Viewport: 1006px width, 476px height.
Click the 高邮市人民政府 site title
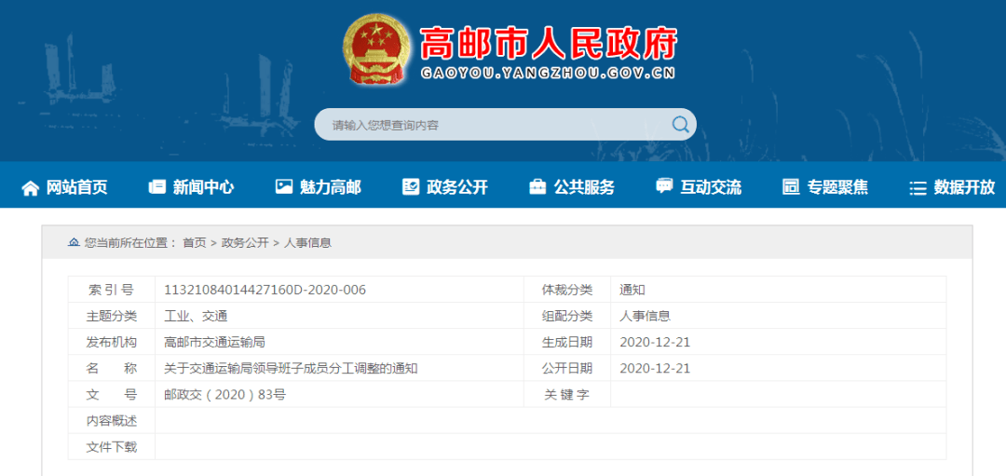click(x=548, y=45)
